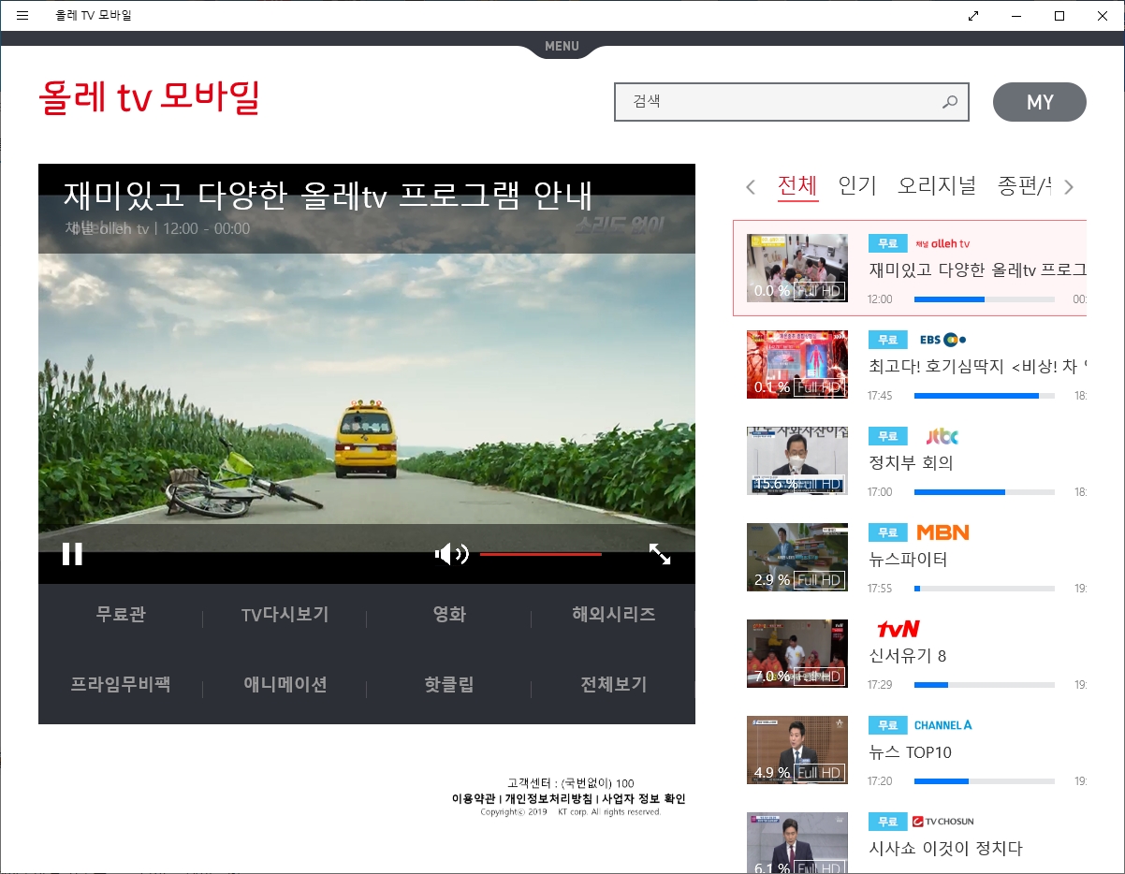
Task: Open the 전체보기 category
Action: point(614,685)
